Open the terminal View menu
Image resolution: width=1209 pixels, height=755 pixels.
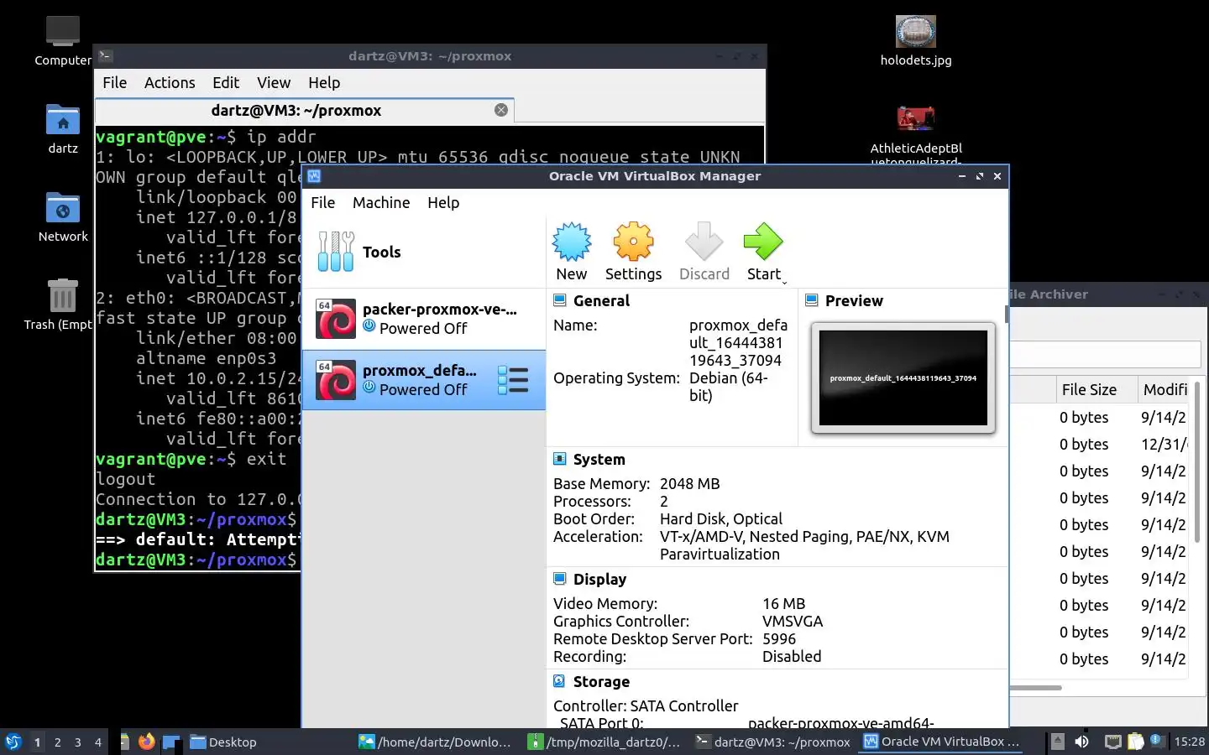click(x=274, y=82)
